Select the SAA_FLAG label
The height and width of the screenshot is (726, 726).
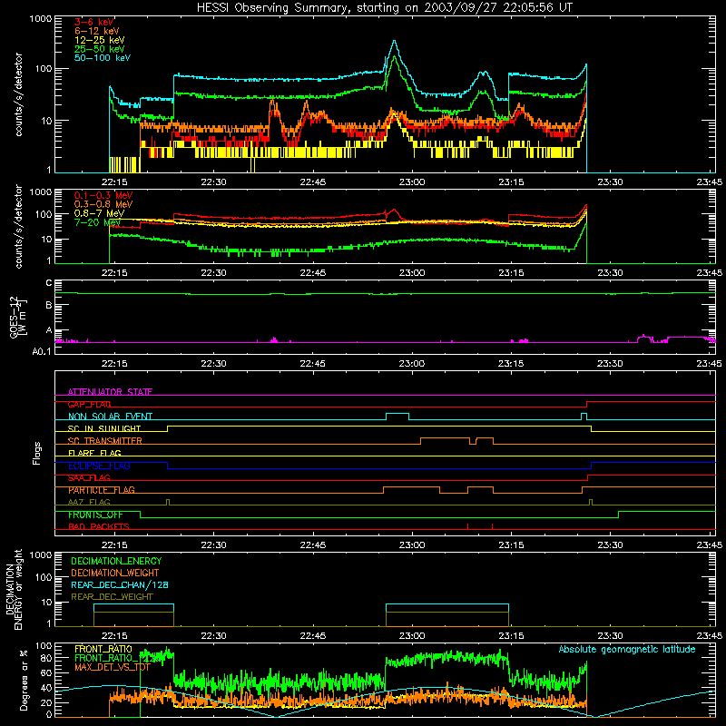coord(89,478)
